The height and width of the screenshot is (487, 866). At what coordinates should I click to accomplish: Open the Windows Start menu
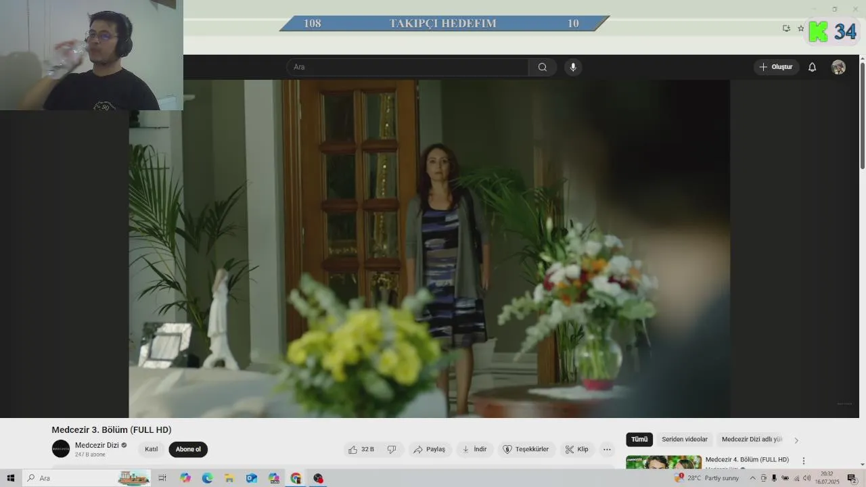tap(10, 478)
